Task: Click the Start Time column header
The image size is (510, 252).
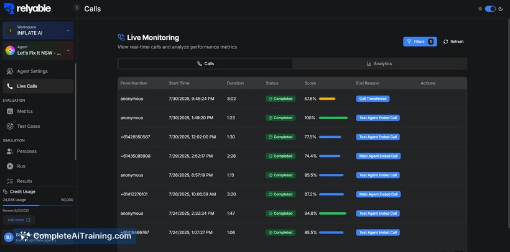Action: click(179, 83)
